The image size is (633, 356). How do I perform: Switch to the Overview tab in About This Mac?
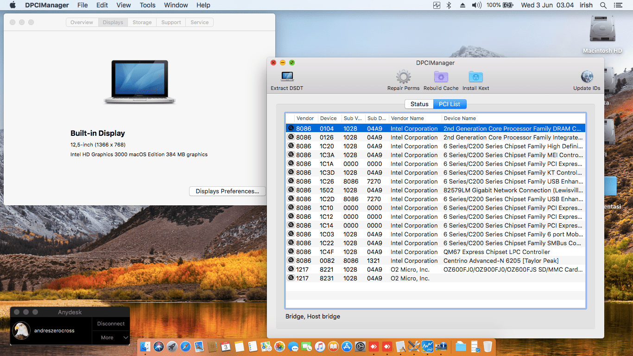[x=82, y=22]
